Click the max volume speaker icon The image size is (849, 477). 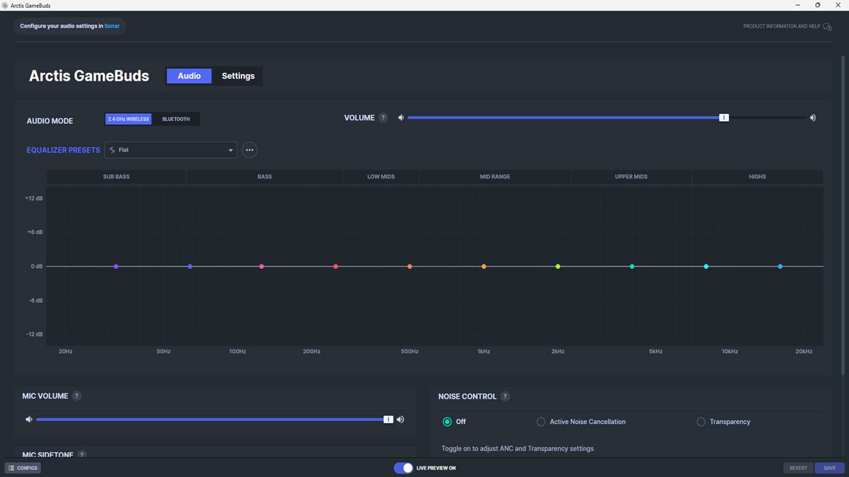pos(813,118)
